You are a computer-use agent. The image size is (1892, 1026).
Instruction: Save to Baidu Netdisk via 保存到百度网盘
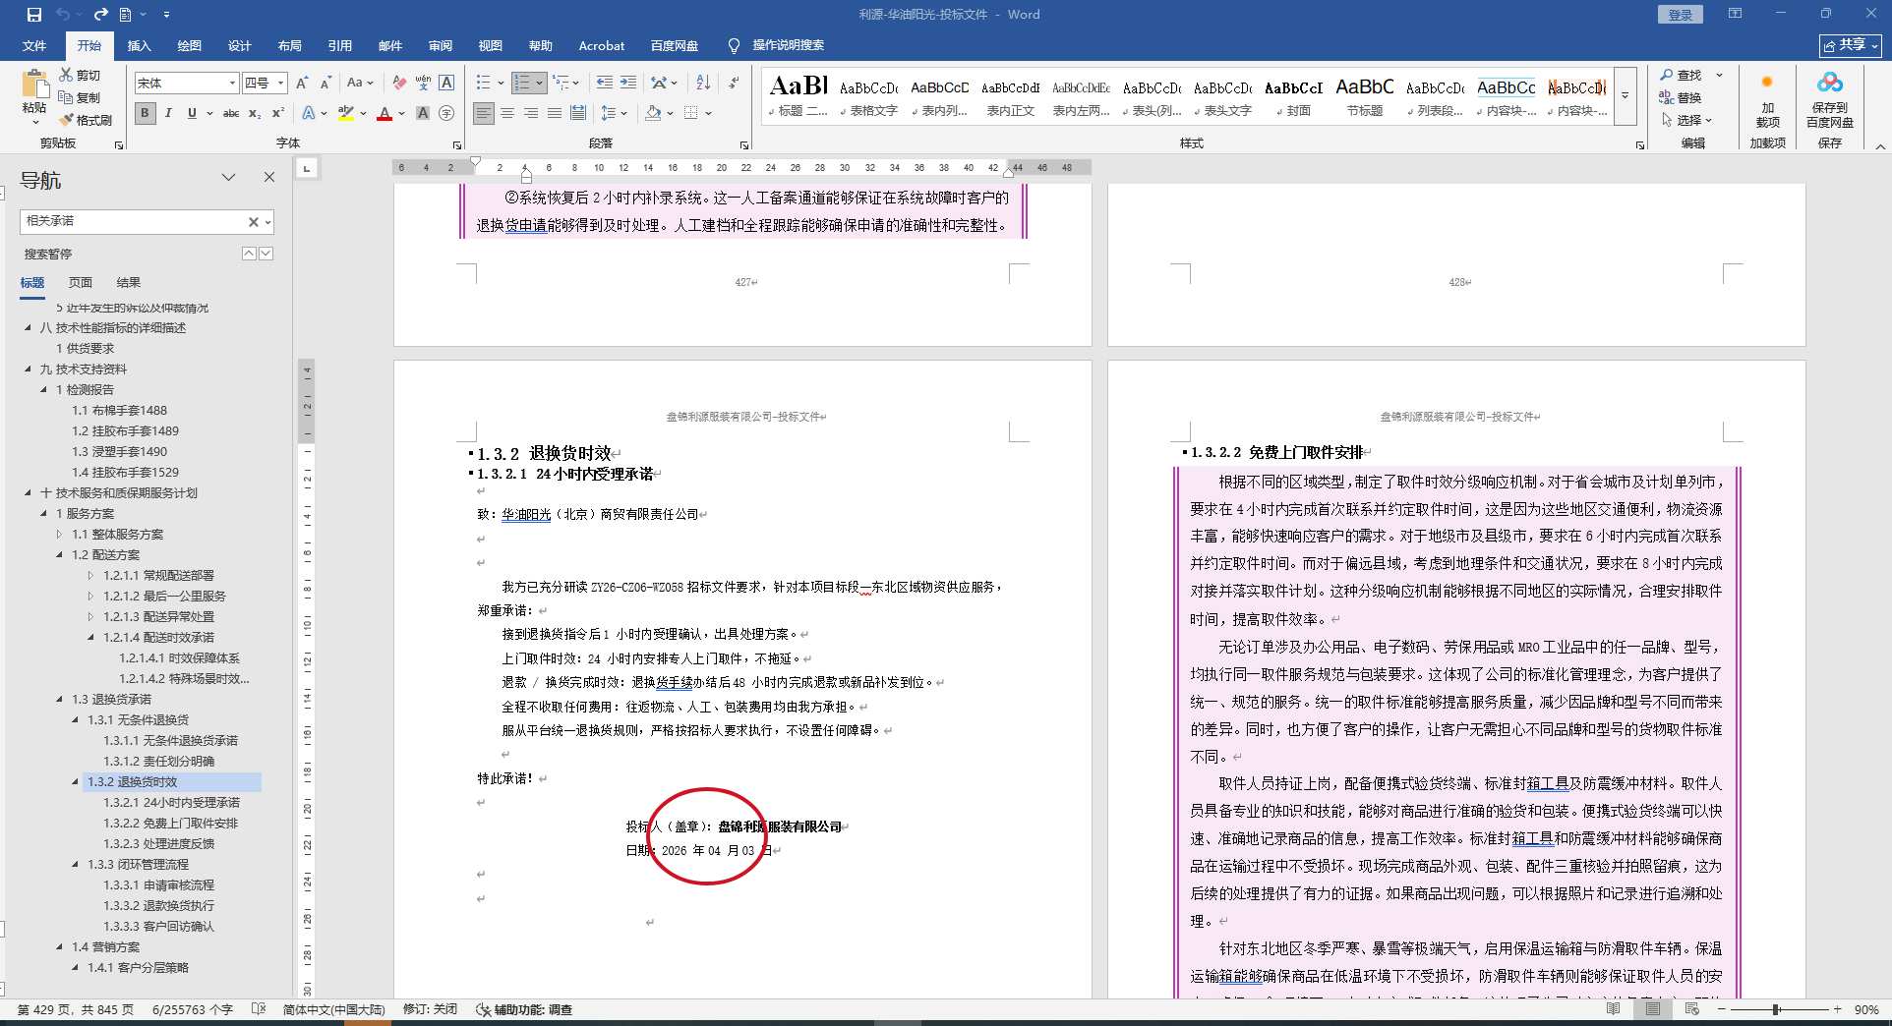1829,99
